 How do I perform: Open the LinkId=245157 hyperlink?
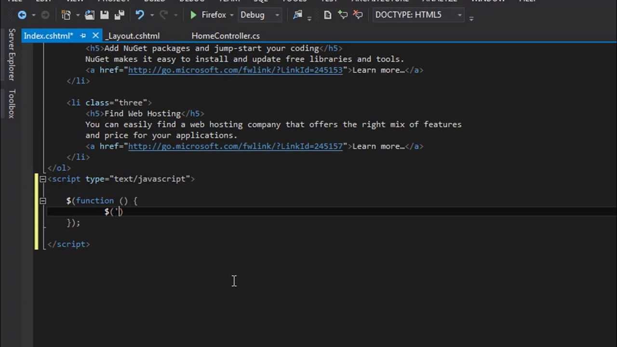click(235, 146)
